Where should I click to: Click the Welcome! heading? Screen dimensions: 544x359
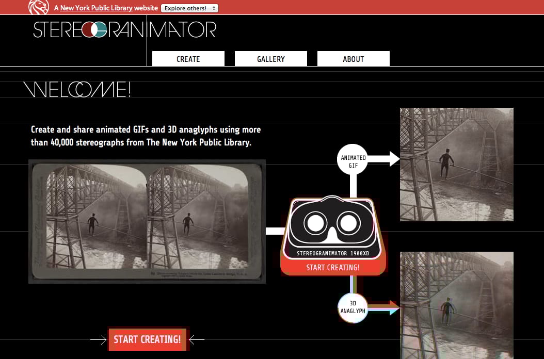coord(77,89)
